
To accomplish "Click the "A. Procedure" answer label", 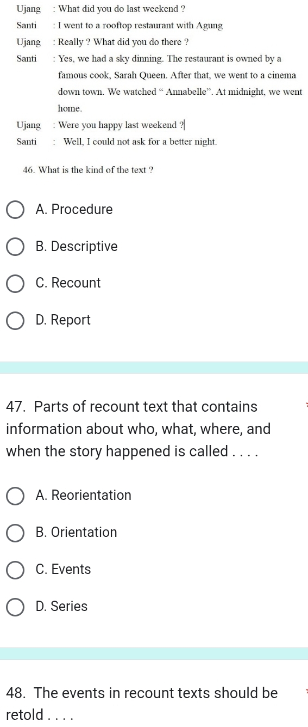I will pyautogui.click(x=74, y=210).
